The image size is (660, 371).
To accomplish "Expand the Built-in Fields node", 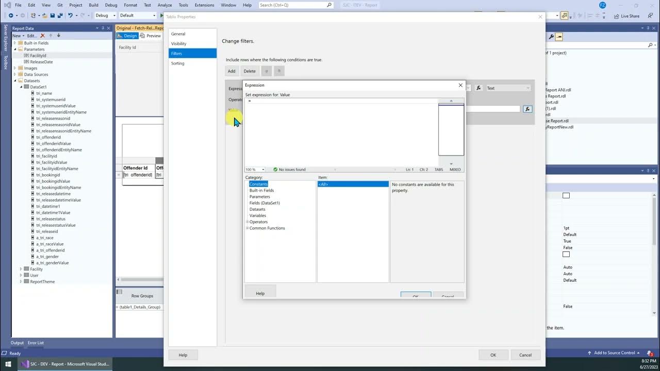I will coord(15,43).
